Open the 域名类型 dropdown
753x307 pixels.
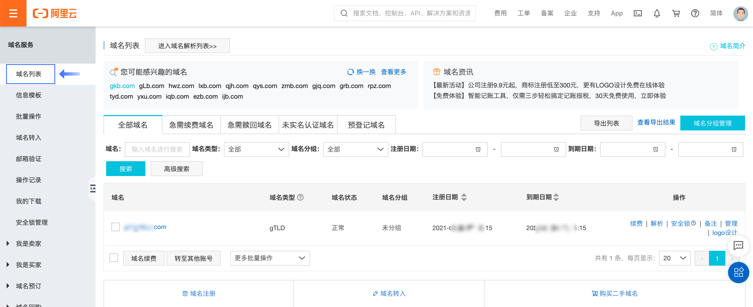[256, 149]
